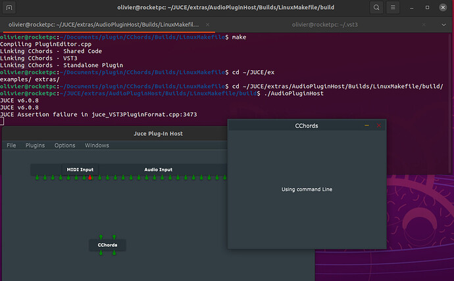This screenshot has height=281, width=454.
Task: Open Windows menu in Plug-In Host
Action: click(97, 145)
